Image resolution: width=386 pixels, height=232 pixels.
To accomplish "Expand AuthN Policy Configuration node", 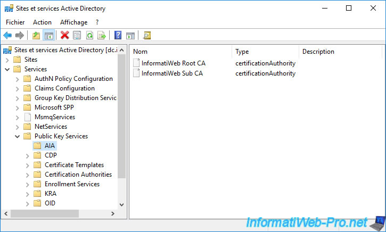I will tap(17, 79).
